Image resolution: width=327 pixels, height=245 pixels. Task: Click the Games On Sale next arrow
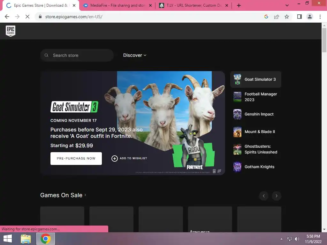pos(277,196)
